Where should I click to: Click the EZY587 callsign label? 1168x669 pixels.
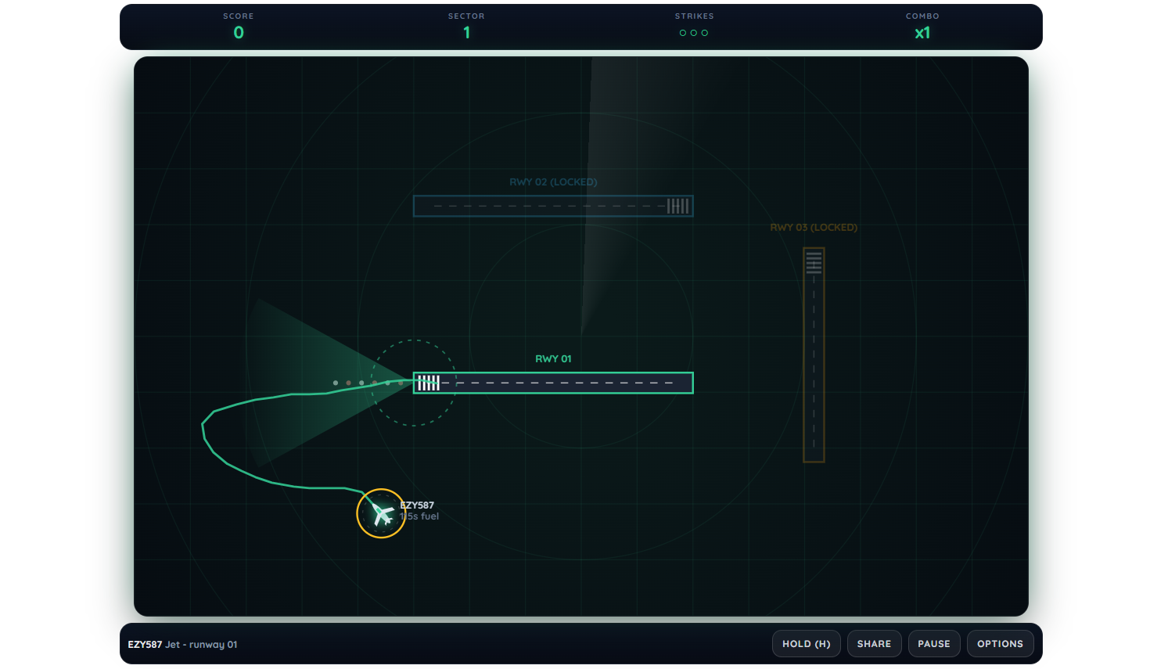point(418,505)
